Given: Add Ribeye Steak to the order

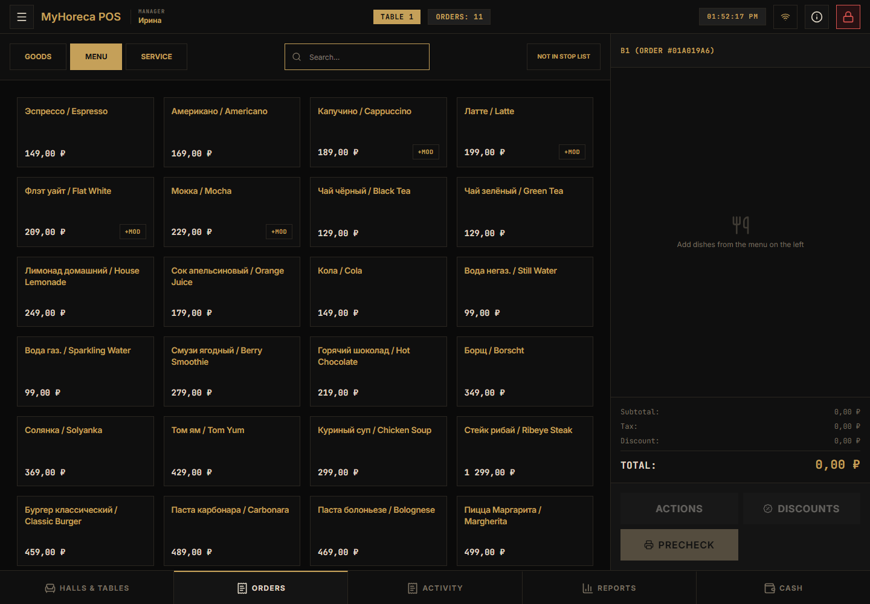Looking at the screenshot, I should (525, 451).
